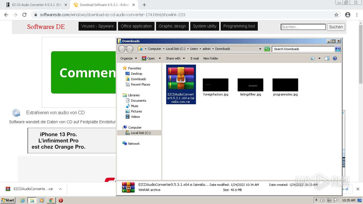Viewport: 363px width, 204px height.
Task: Open Chrome three-dot menu
Action: coord(357,15)
